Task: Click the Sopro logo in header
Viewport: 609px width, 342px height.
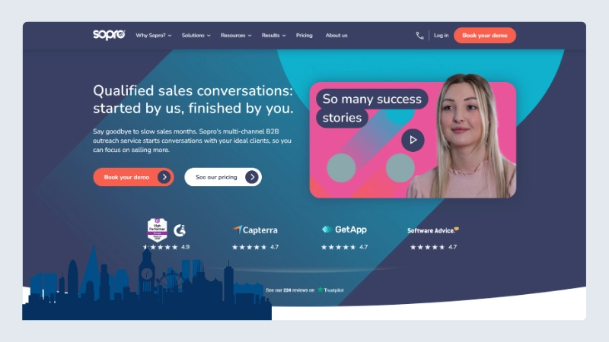Action: point(109,34)
